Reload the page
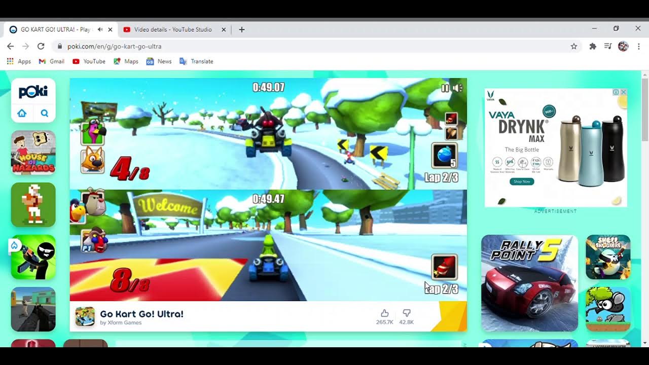This screenshot has height=365, width=649. pos(41,46)
